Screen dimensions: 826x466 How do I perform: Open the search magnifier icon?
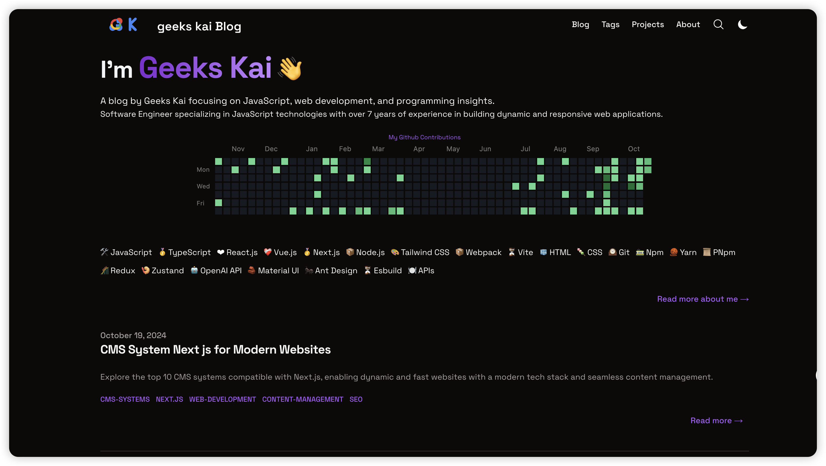718,25
